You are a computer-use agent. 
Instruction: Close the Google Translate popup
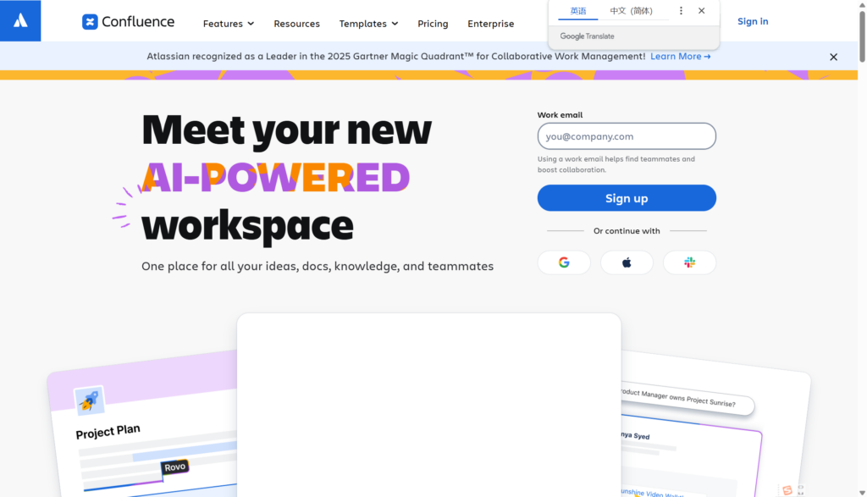701,11
